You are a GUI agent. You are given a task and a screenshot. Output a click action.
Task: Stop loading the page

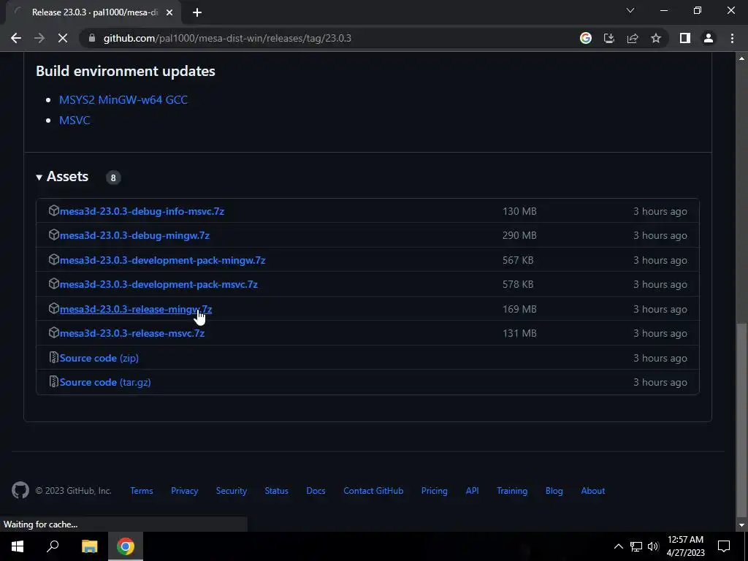[x=63, y=38]
